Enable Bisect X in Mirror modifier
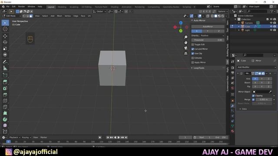The height and width of the screenshot is (156, 278). 255,83
